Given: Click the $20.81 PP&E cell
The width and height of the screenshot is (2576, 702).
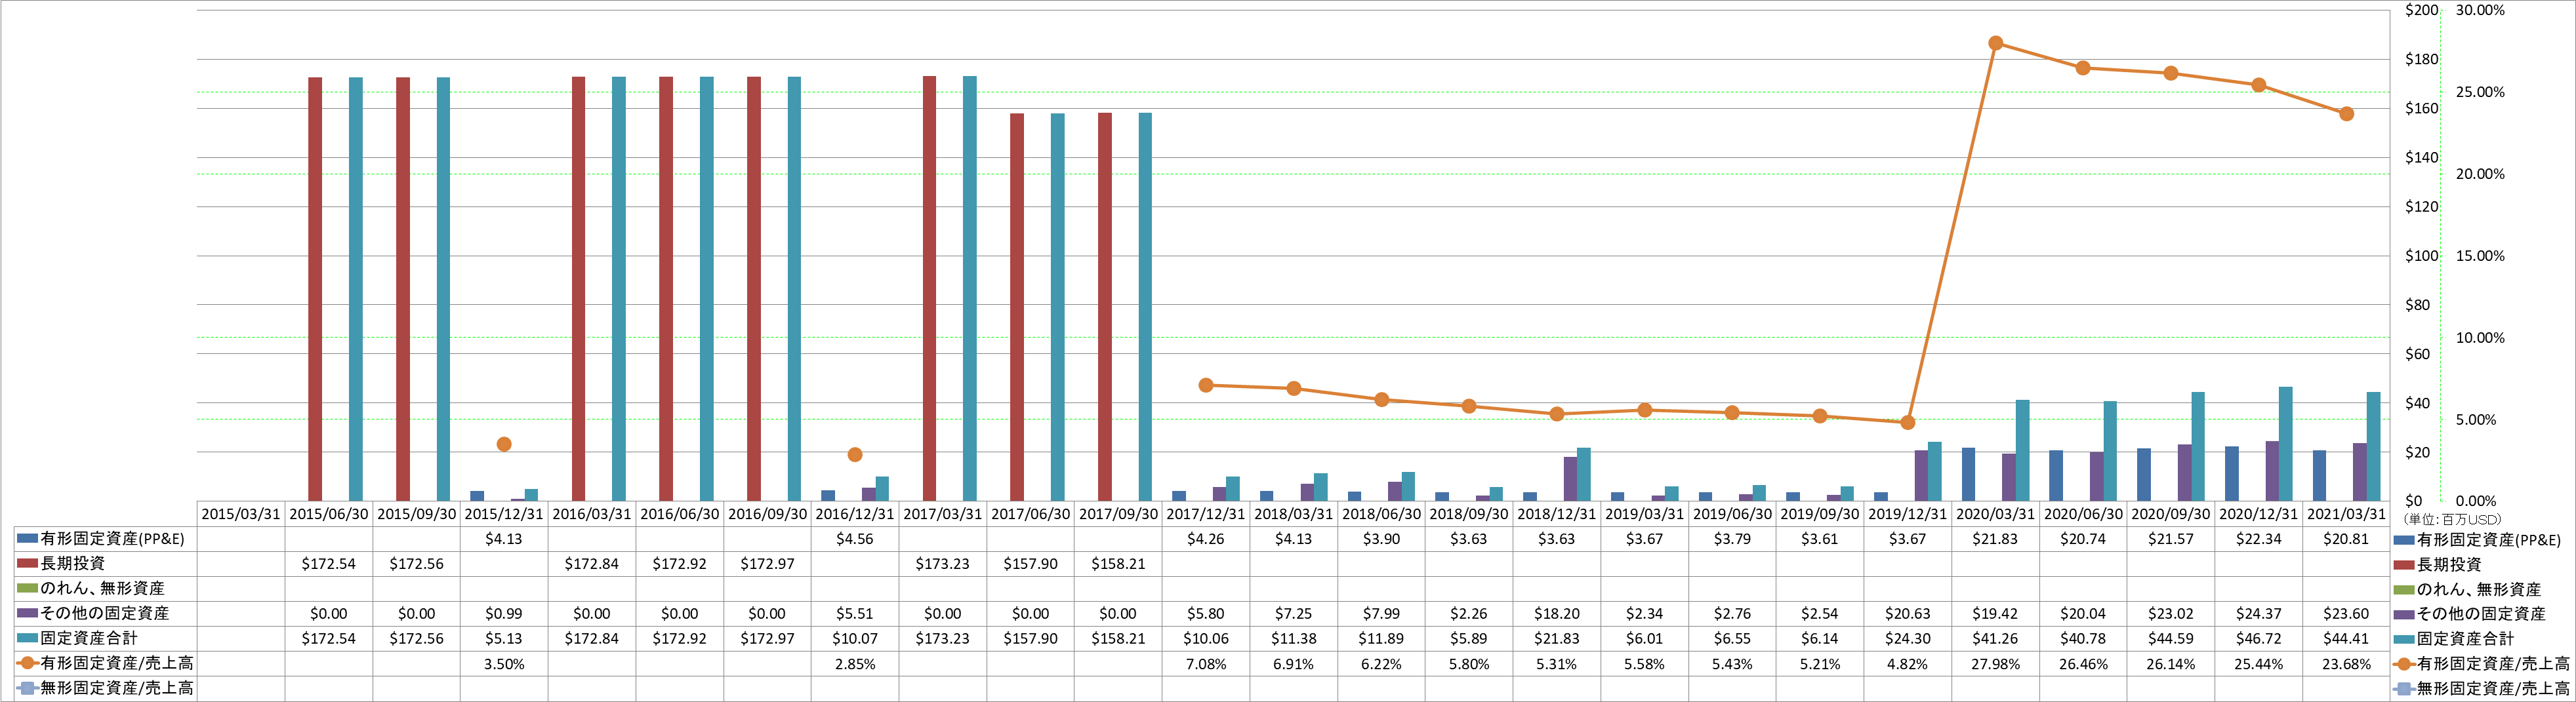Looking at the screenshot, I should pos(2346,538).
